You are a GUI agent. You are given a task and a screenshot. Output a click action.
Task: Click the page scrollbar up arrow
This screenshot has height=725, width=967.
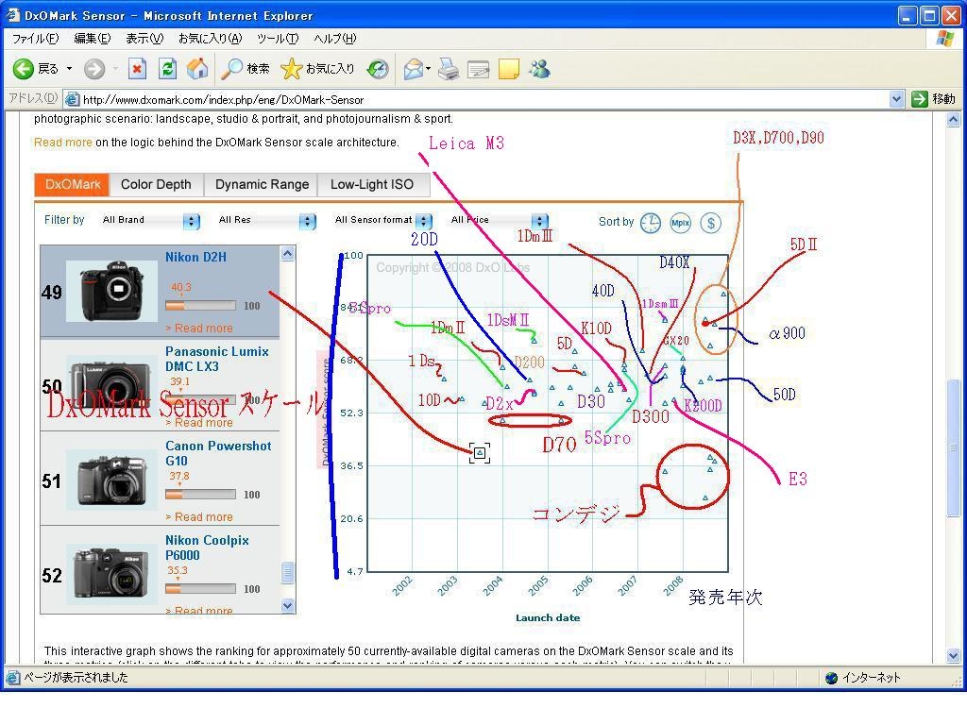(954, 120)
